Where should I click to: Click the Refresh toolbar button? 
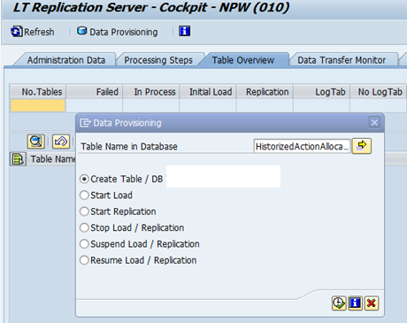tap(33, 32)
